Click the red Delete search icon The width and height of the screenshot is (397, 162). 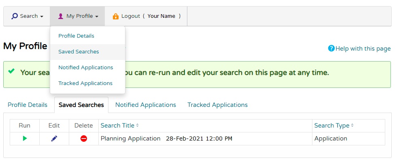tap(84, 139)
